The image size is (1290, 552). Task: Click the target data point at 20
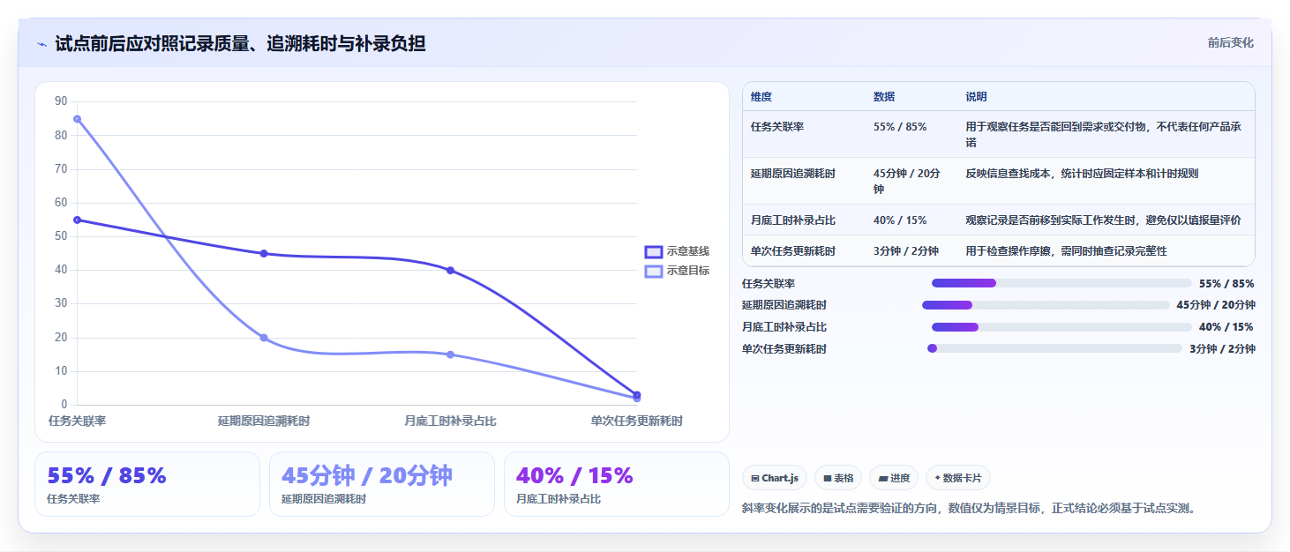point(264,338)
